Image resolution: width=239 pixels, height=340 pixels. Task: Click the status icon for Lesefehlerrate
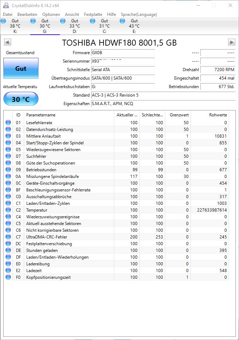coord(8,122)
